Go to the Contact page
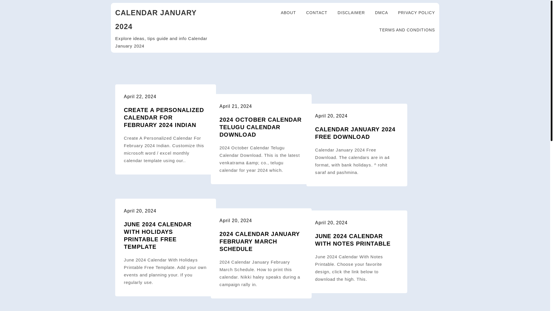The height and width of the screenshot is (311, 553). 317,13
